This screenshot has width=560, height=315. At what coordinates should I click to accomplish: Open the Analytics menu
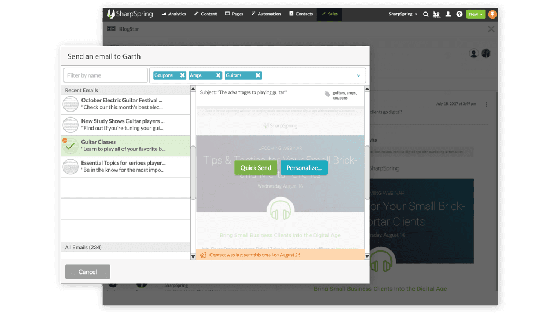[174, 14]
